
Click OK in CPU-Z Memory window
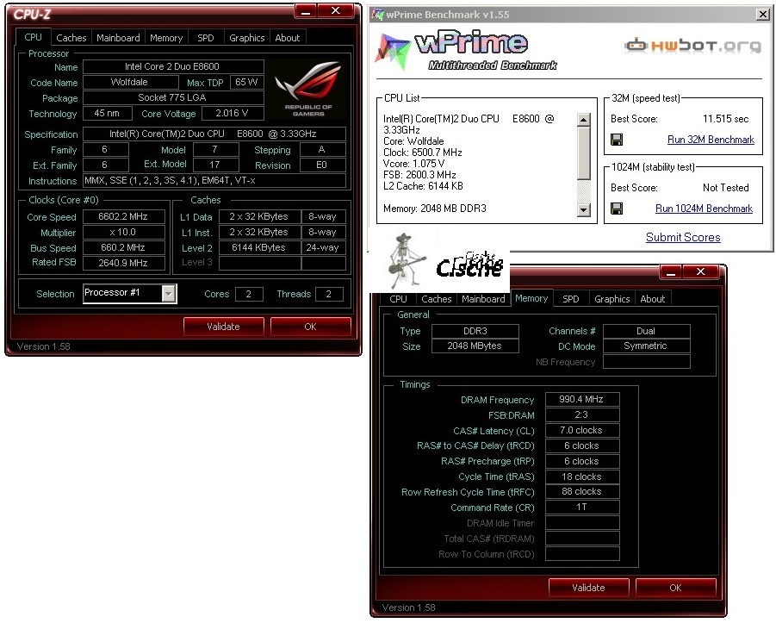tap(675, 588)
